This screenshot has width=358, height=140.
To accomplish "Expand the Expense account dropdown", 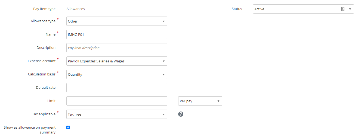I will click(x=117, y=61).
